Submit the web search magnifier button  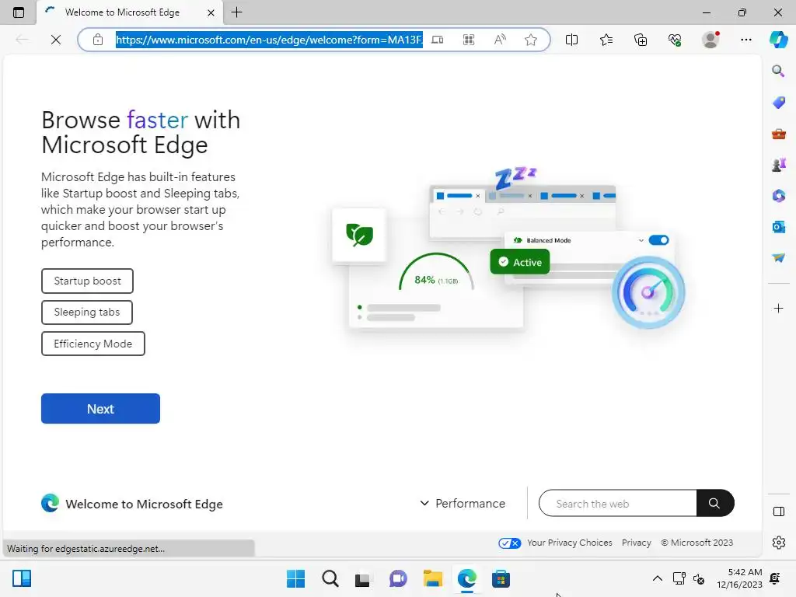[x=715, y=503]
